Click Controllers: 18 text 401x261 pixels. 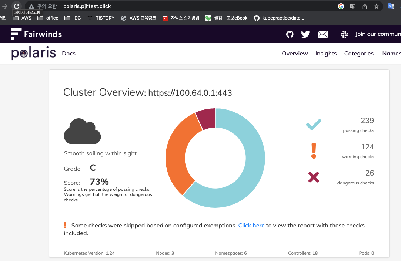(x=303, y=253)
